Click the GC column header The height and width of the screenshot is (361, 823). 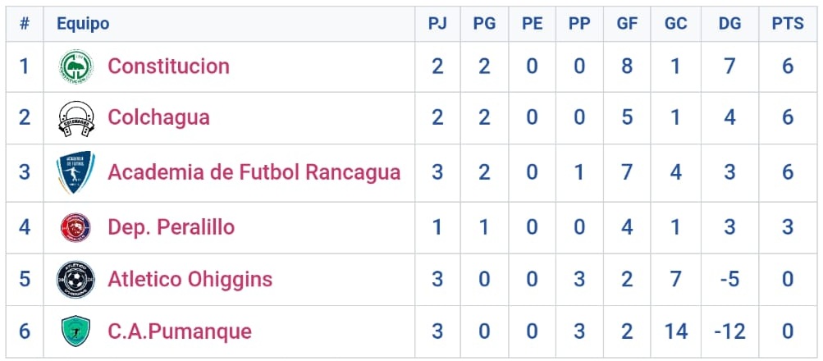pos(675,24)
